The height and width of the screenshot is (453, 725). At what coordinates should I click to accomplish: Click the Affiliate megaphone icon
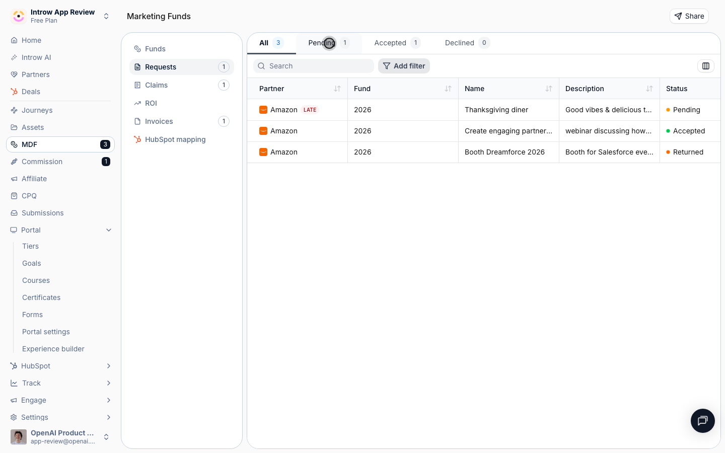click(x=14, y=179)
